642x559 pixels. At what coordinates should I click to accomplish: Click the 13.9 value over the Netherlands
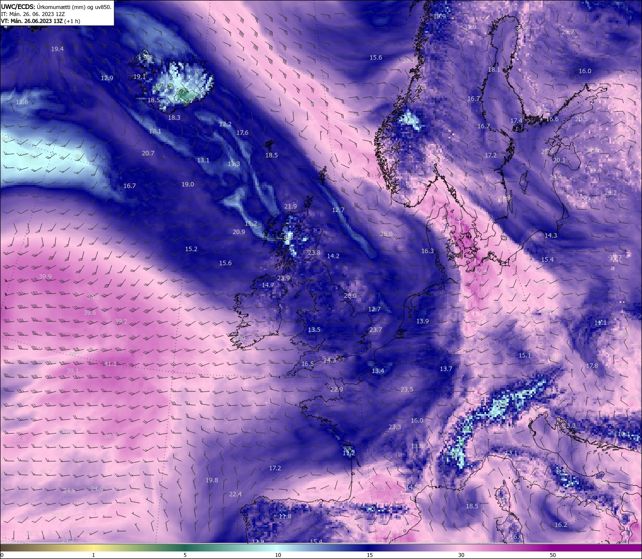click(x=422, y=321)
